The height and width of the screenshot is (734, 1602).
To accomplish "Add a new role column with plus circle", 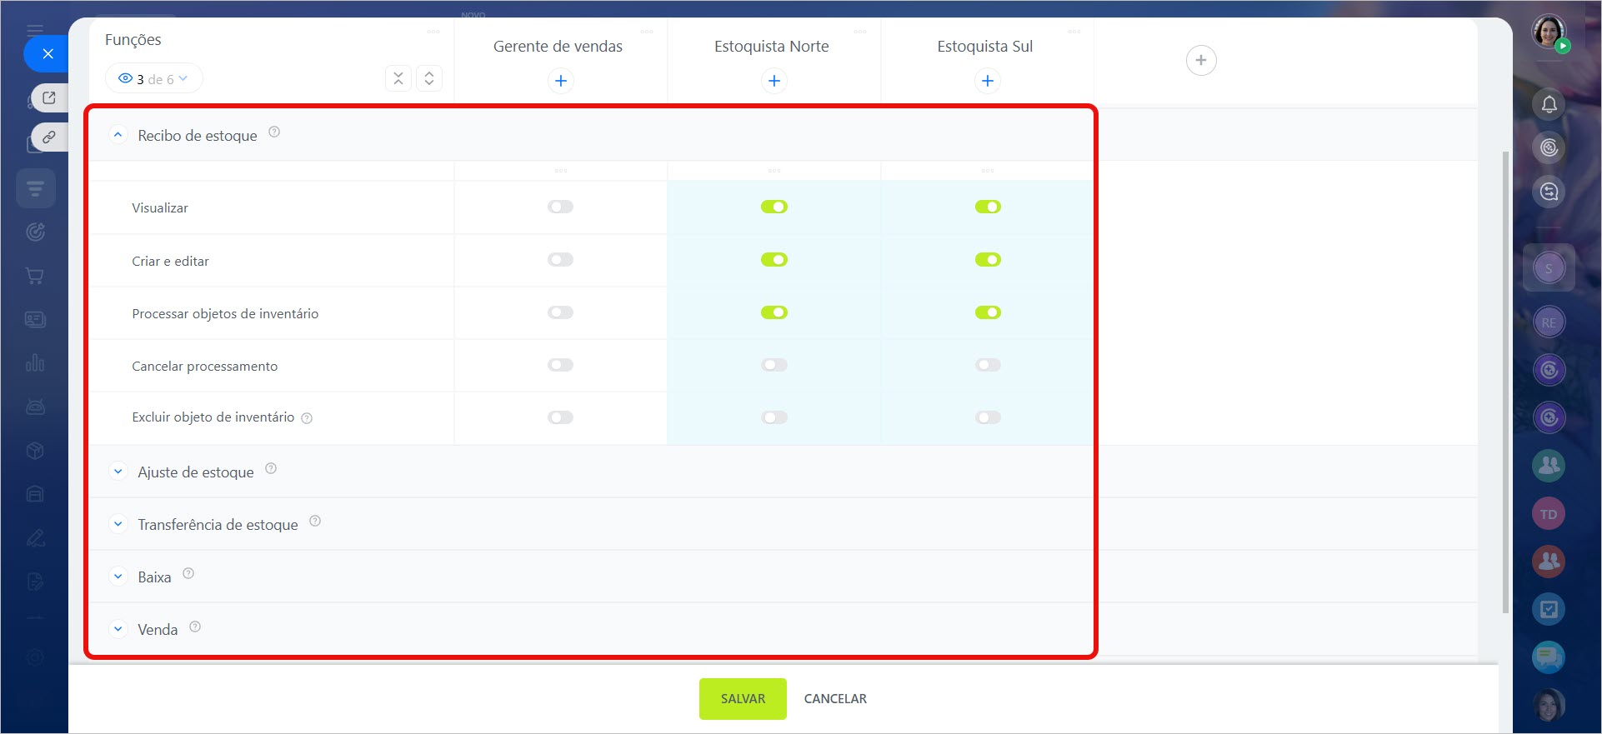I will point(1200,60).
